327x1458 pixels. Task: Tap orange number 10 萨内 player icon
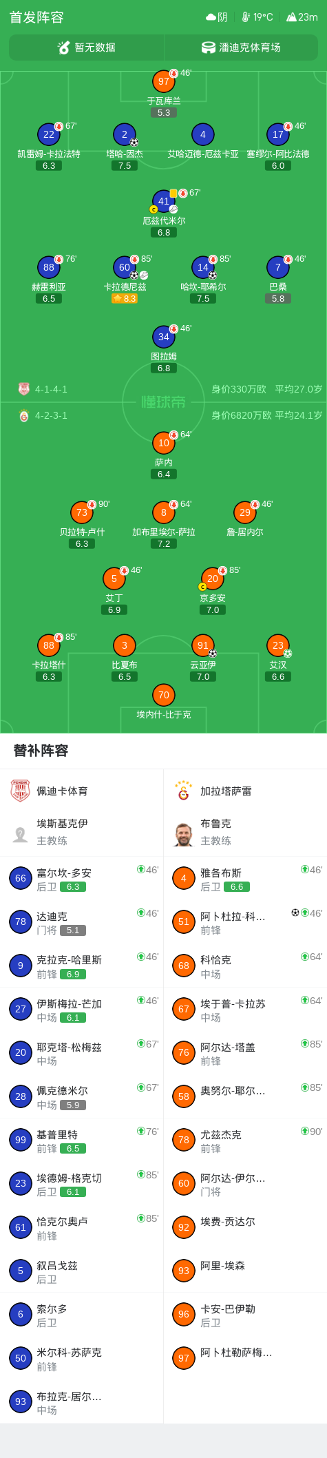pos(163,443)
